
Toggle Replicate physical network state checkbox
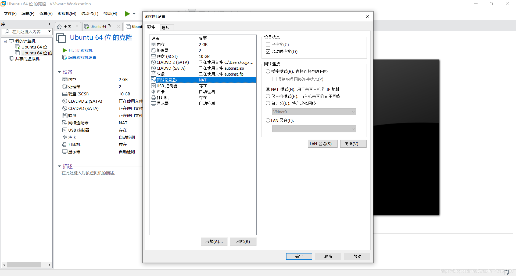click(x=274, y=79)
